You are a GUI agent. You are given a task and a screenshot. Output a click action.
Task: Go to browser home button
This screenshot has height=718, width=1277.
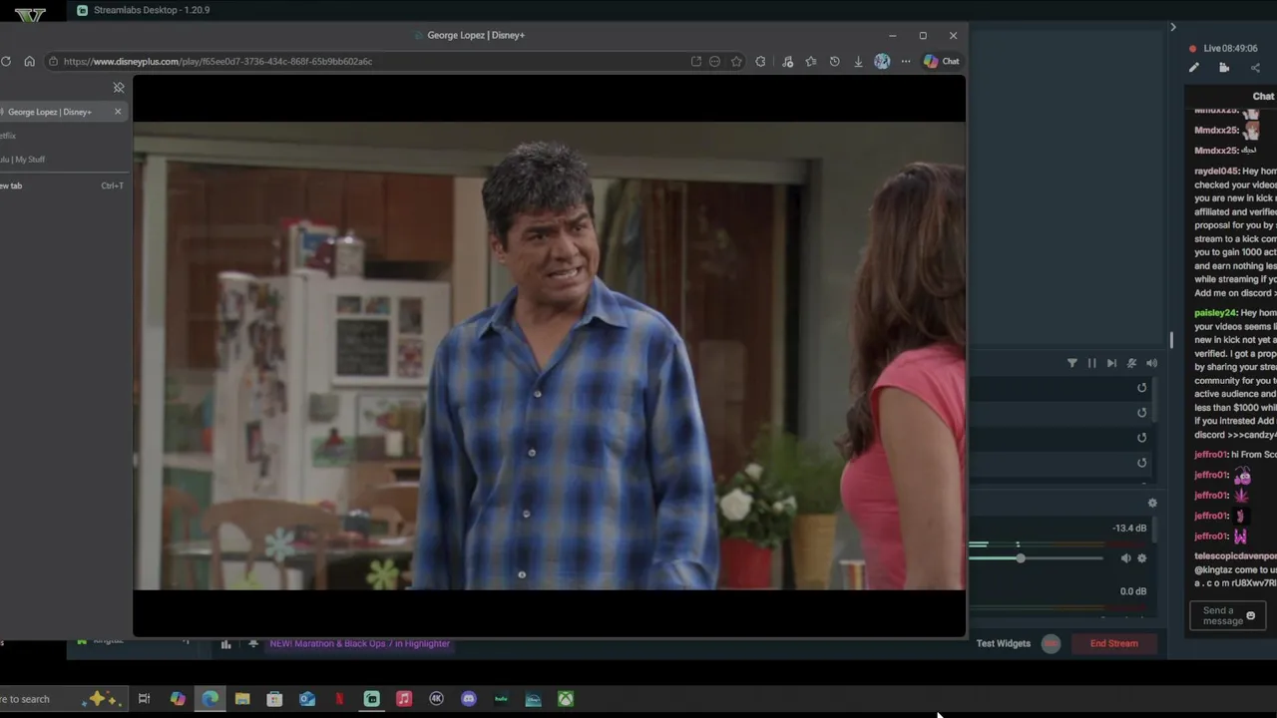coord(29,61)
